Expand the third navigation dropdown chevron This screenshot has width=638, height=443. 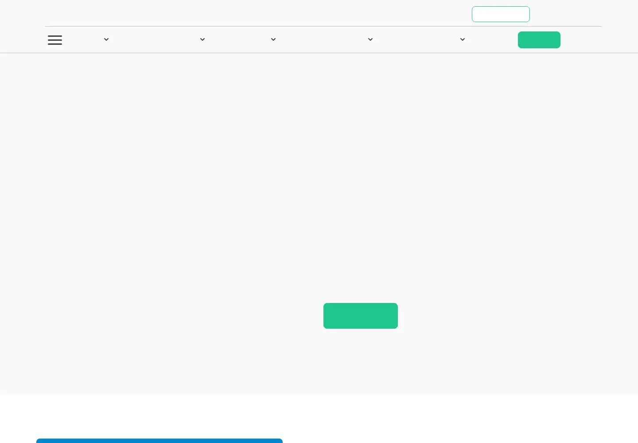(273, 39)
